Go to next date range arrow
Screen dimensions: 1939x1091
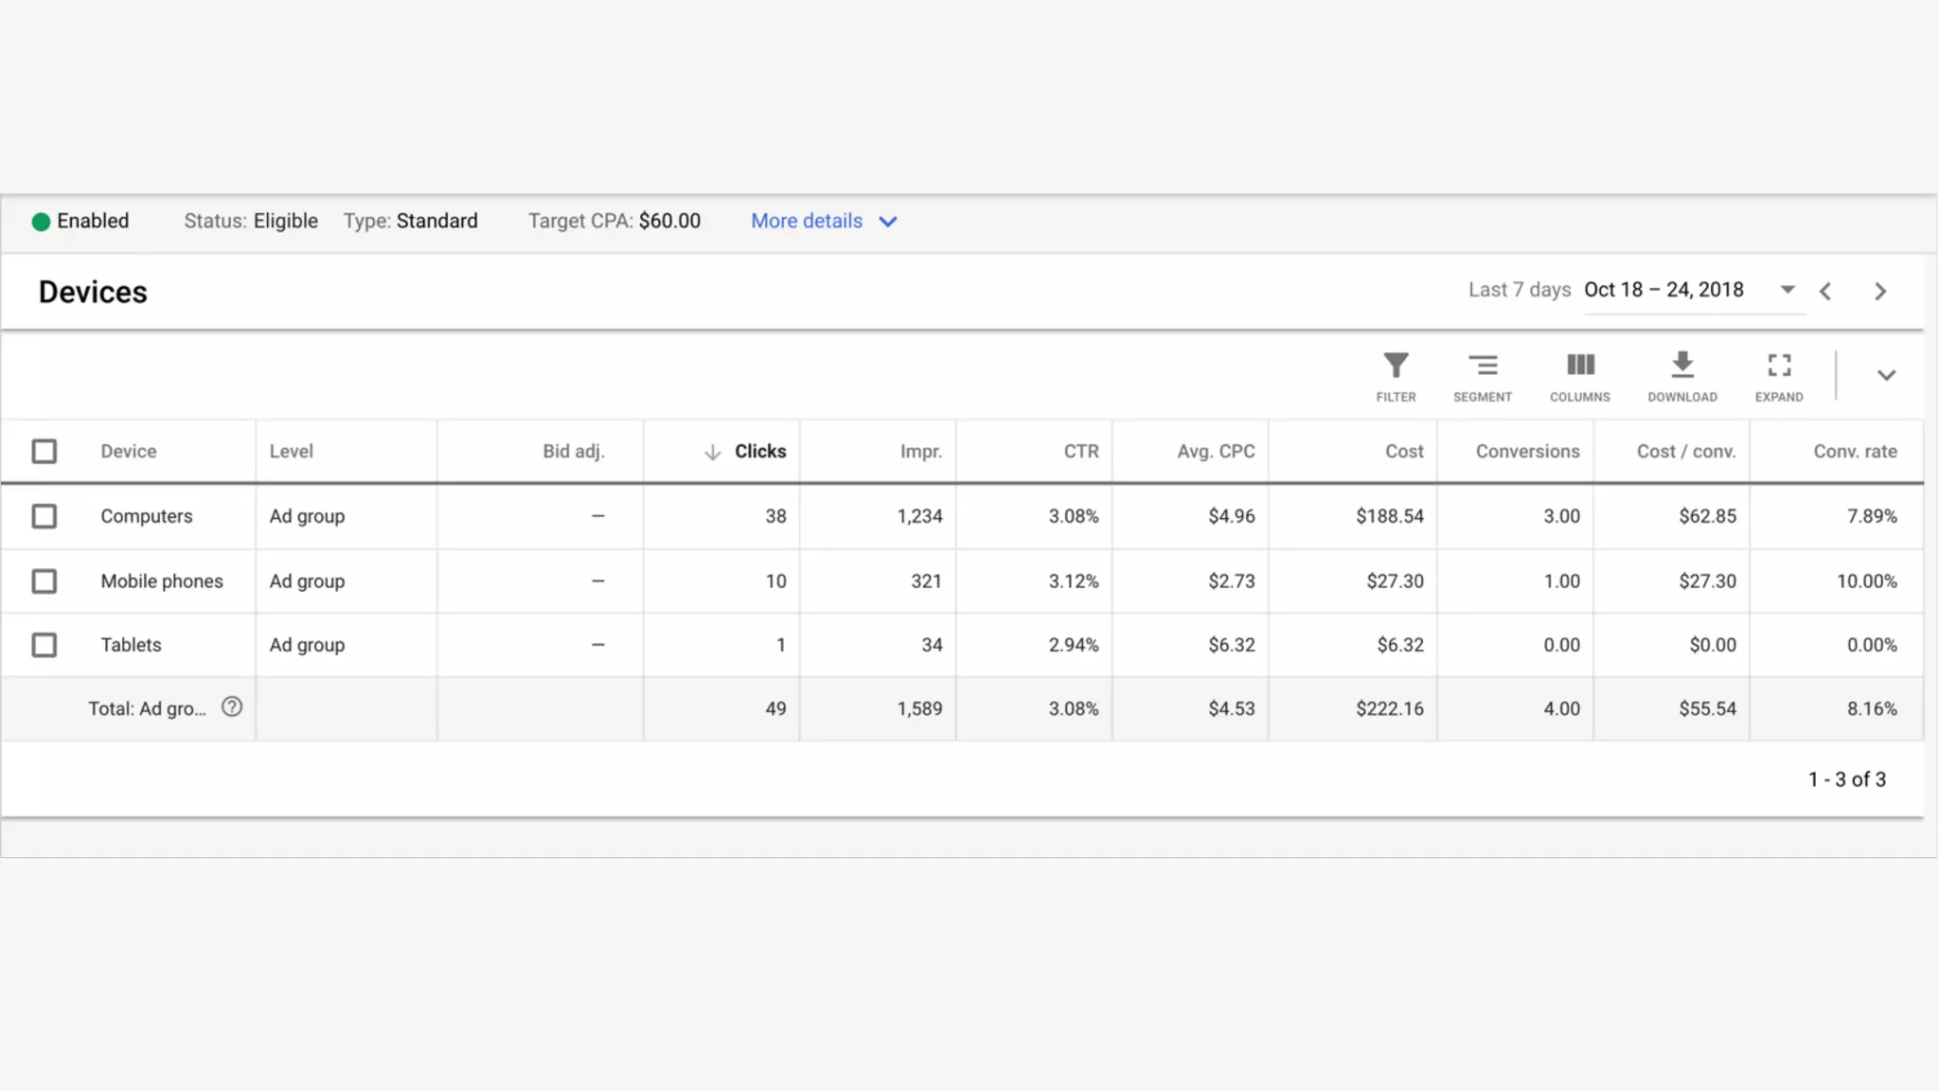coord(1880,292)
